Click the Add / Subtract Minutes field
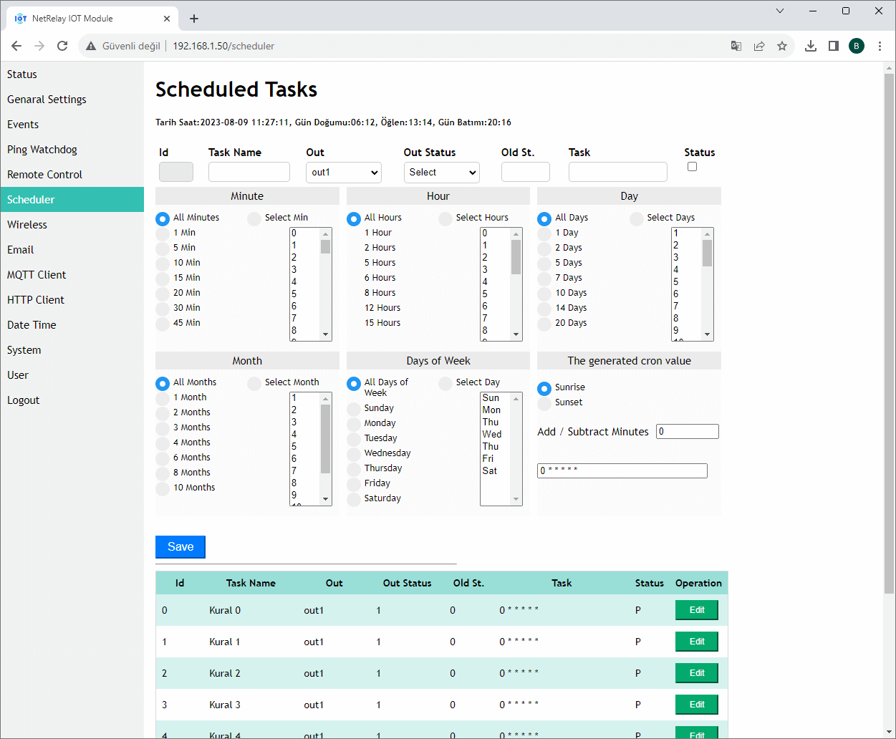 click(x=687, y=432)
